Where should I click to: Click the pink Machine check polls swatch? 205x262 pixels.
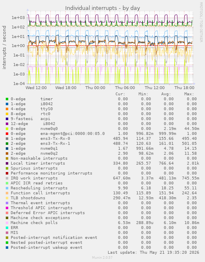(x=7, y=223)
